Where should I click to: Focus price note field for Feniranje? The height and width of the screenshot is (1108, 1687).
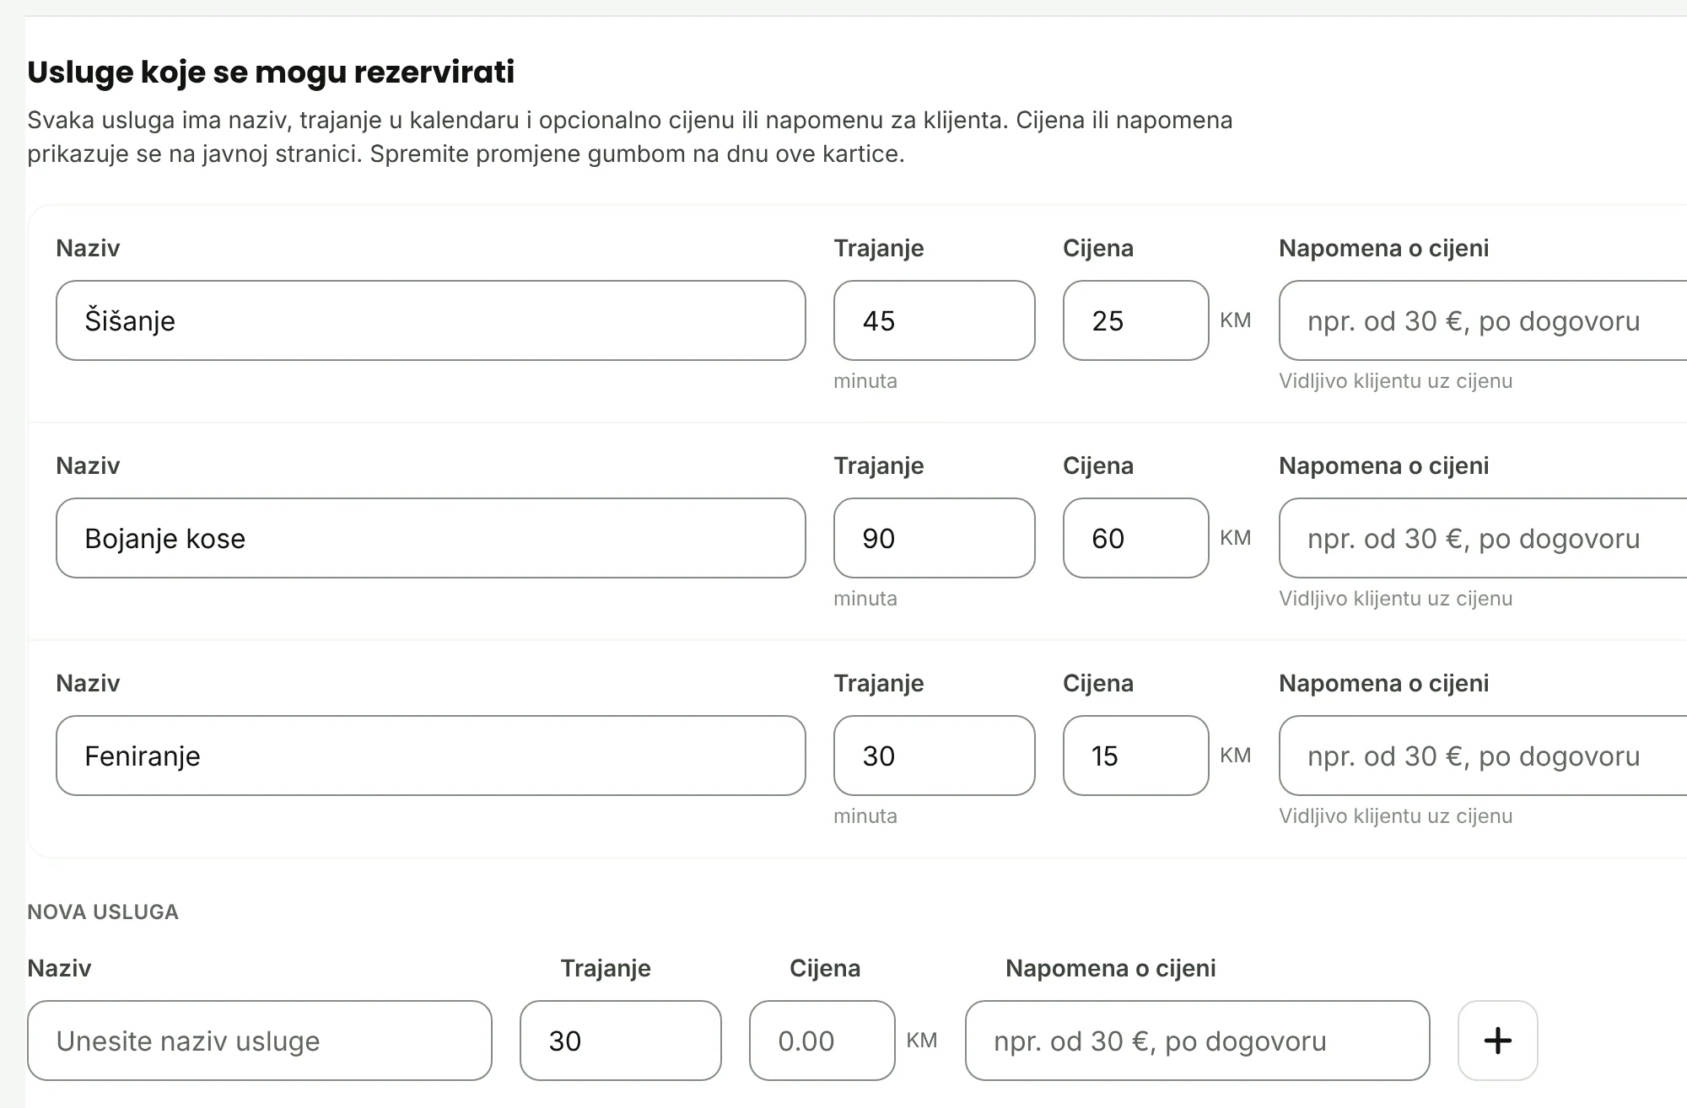coord(1483,756)
